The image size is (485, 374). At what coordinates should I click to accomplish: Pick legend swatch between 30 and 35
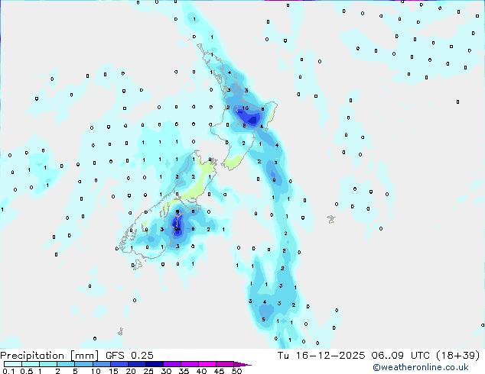pyautogui.click(x=172, y=364)
